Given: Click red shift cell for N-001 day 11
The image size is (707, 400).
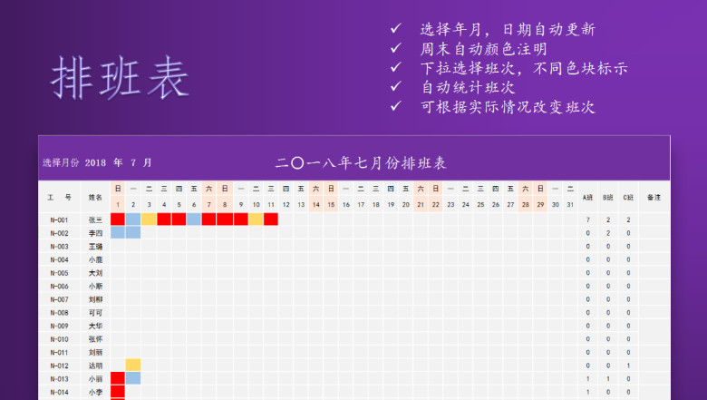Looking at the screenshot, I should coord(271,220).
